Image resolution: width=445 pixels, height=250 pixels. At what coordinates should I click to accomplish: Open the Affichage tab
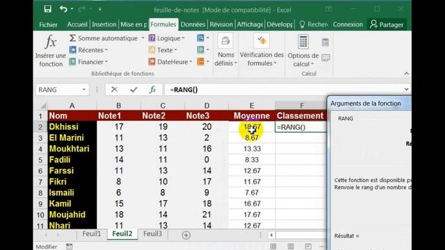250,25
